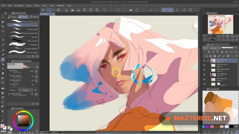The width and height of the screenshot is (239, 134).
Task: Open the File menu
Action: click(4, 5)
